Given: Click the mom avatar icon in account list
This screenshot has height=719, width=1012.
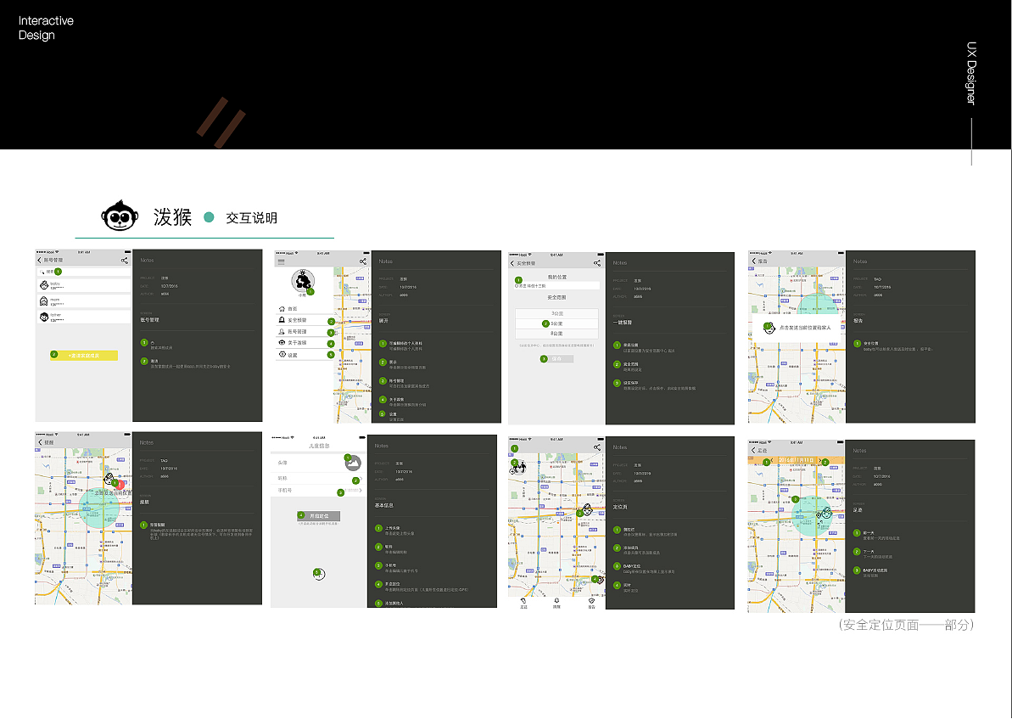Looking at the screenshot, I should [x=44, y=301].
